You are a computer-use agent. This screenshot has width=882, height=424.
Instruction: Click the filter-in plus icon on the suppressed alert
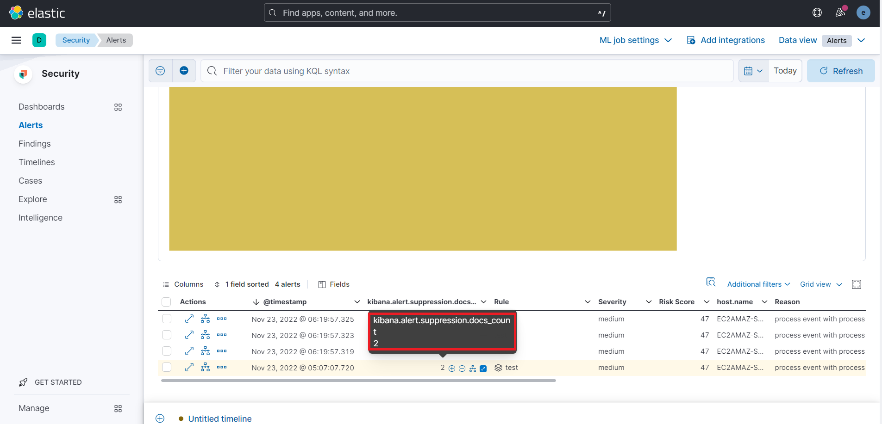tap(451, 368)
